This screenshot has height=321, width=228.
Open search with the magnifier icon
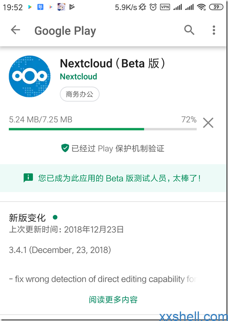(189, 30)
